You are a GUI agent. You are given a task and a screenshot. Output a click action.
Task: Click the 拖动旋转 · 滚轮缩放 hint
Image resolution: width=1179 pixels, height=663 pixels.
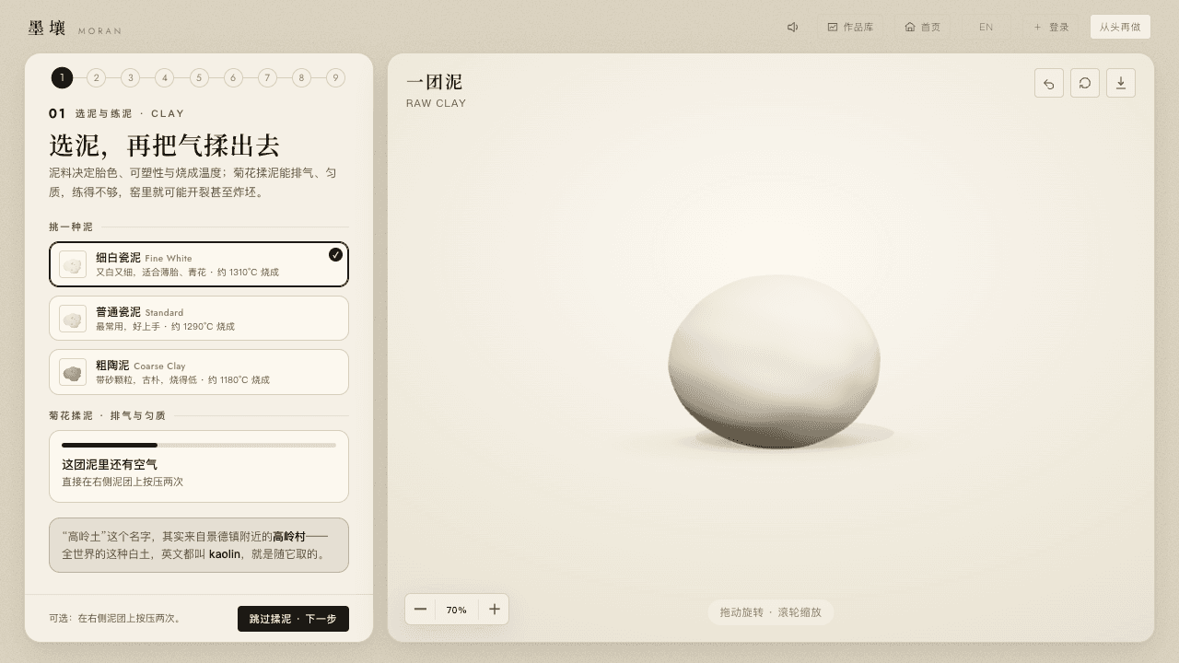(x=771, y=612)
